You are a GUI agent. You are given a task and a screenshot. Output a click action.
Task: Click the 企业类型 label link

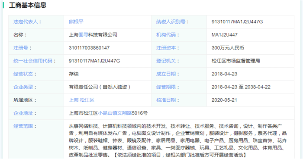(23, 87)
